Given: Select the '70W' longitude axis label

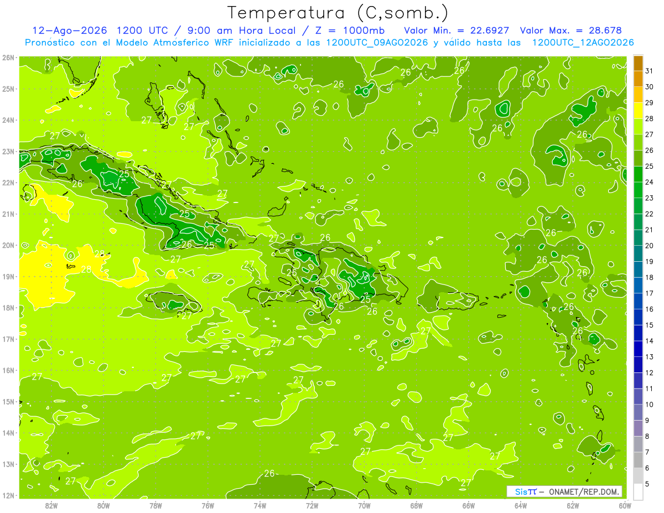Looking at the screenshot, I should pos(364,505).
